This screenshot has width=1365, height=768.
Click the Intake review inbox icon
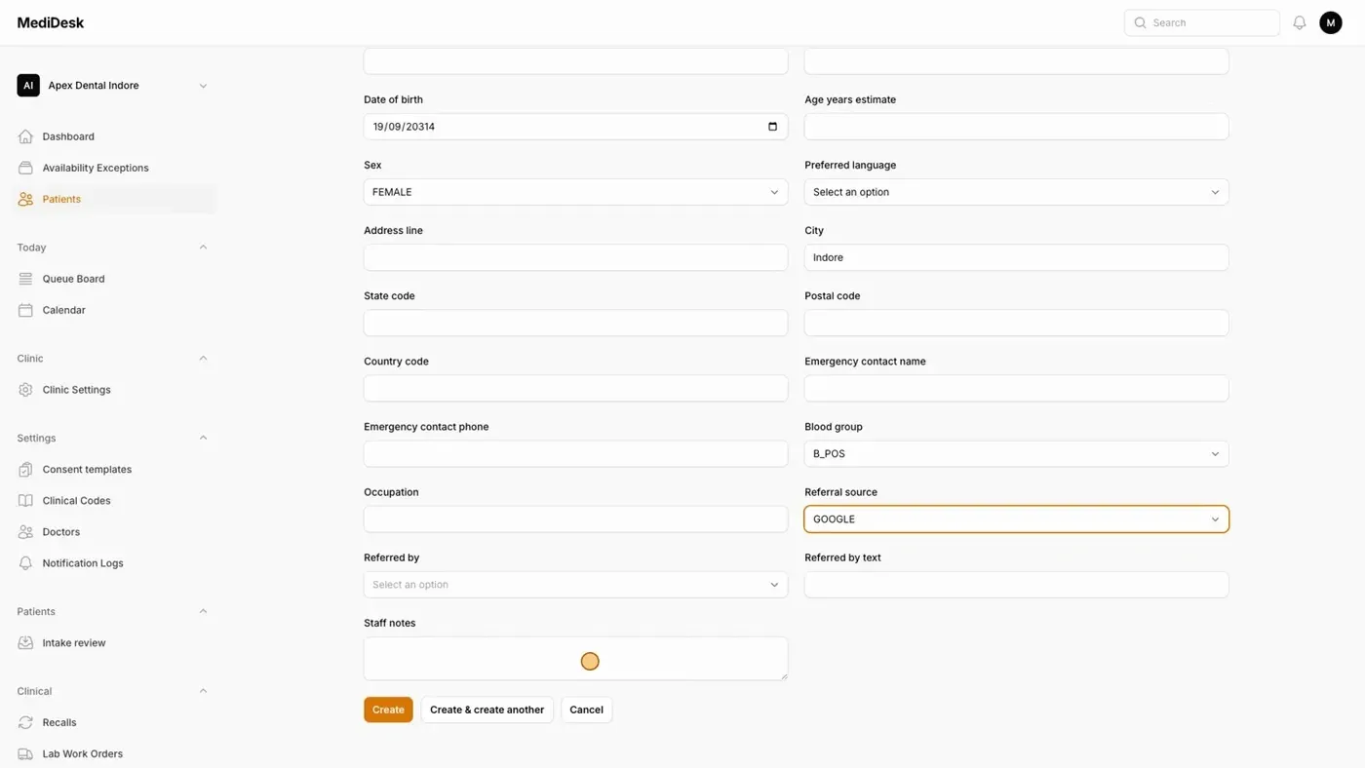pyautogui.click(x=25, y=643)
